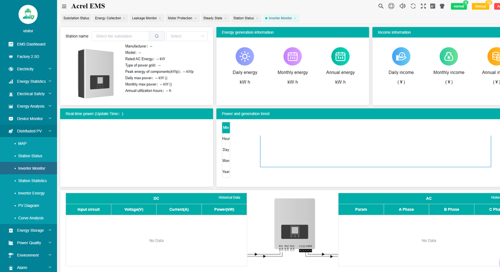Click Historical Data link in DC panel
This screenshot has width=500, height=272.
(229, 197)
